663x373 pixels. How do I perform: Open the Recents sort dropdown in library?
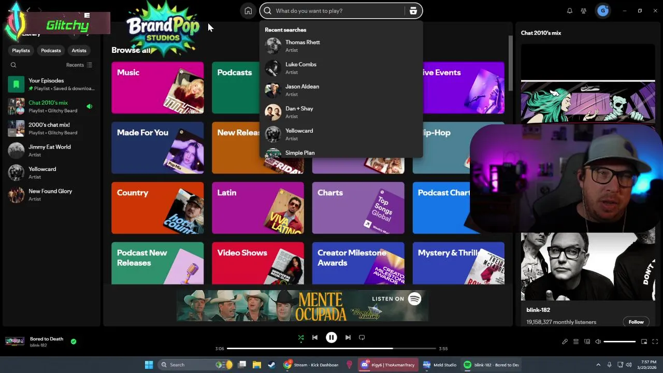[x=79, y=65]
